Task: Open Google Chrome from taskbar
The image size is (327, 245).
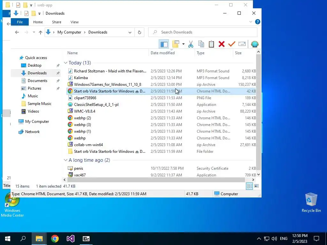Action: 55,239
